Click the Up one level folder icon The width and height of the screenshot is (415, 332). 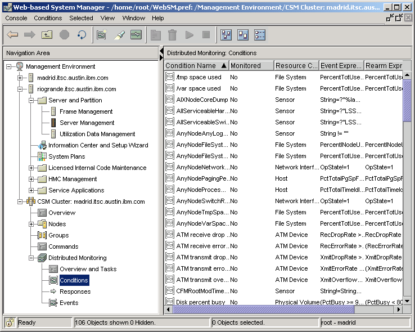pos(47,35)
